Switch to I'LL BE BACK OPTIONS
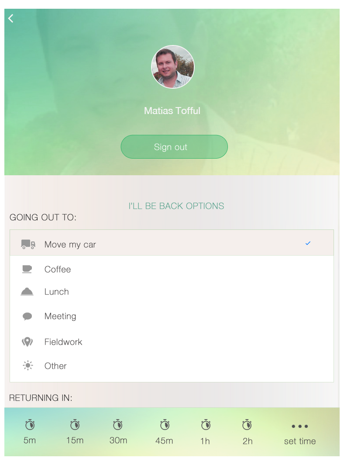 pyautogui.click(x=176, y=205)
